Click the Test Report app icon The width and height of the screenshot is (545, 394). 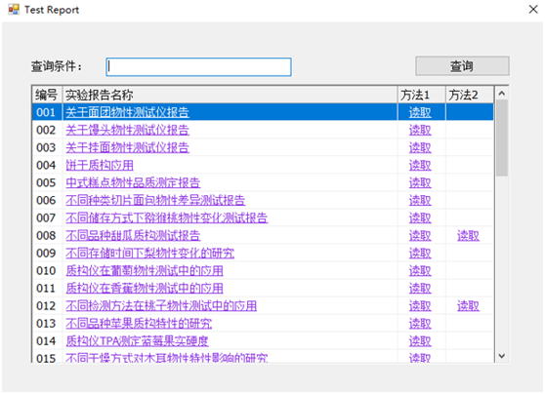coord(14,10)
